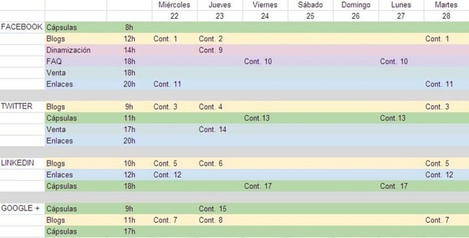Image resolution: width=469 pixels, height=238 pixels.
Task: Select the 14h time cell for Dinamización
Action: 129,50
